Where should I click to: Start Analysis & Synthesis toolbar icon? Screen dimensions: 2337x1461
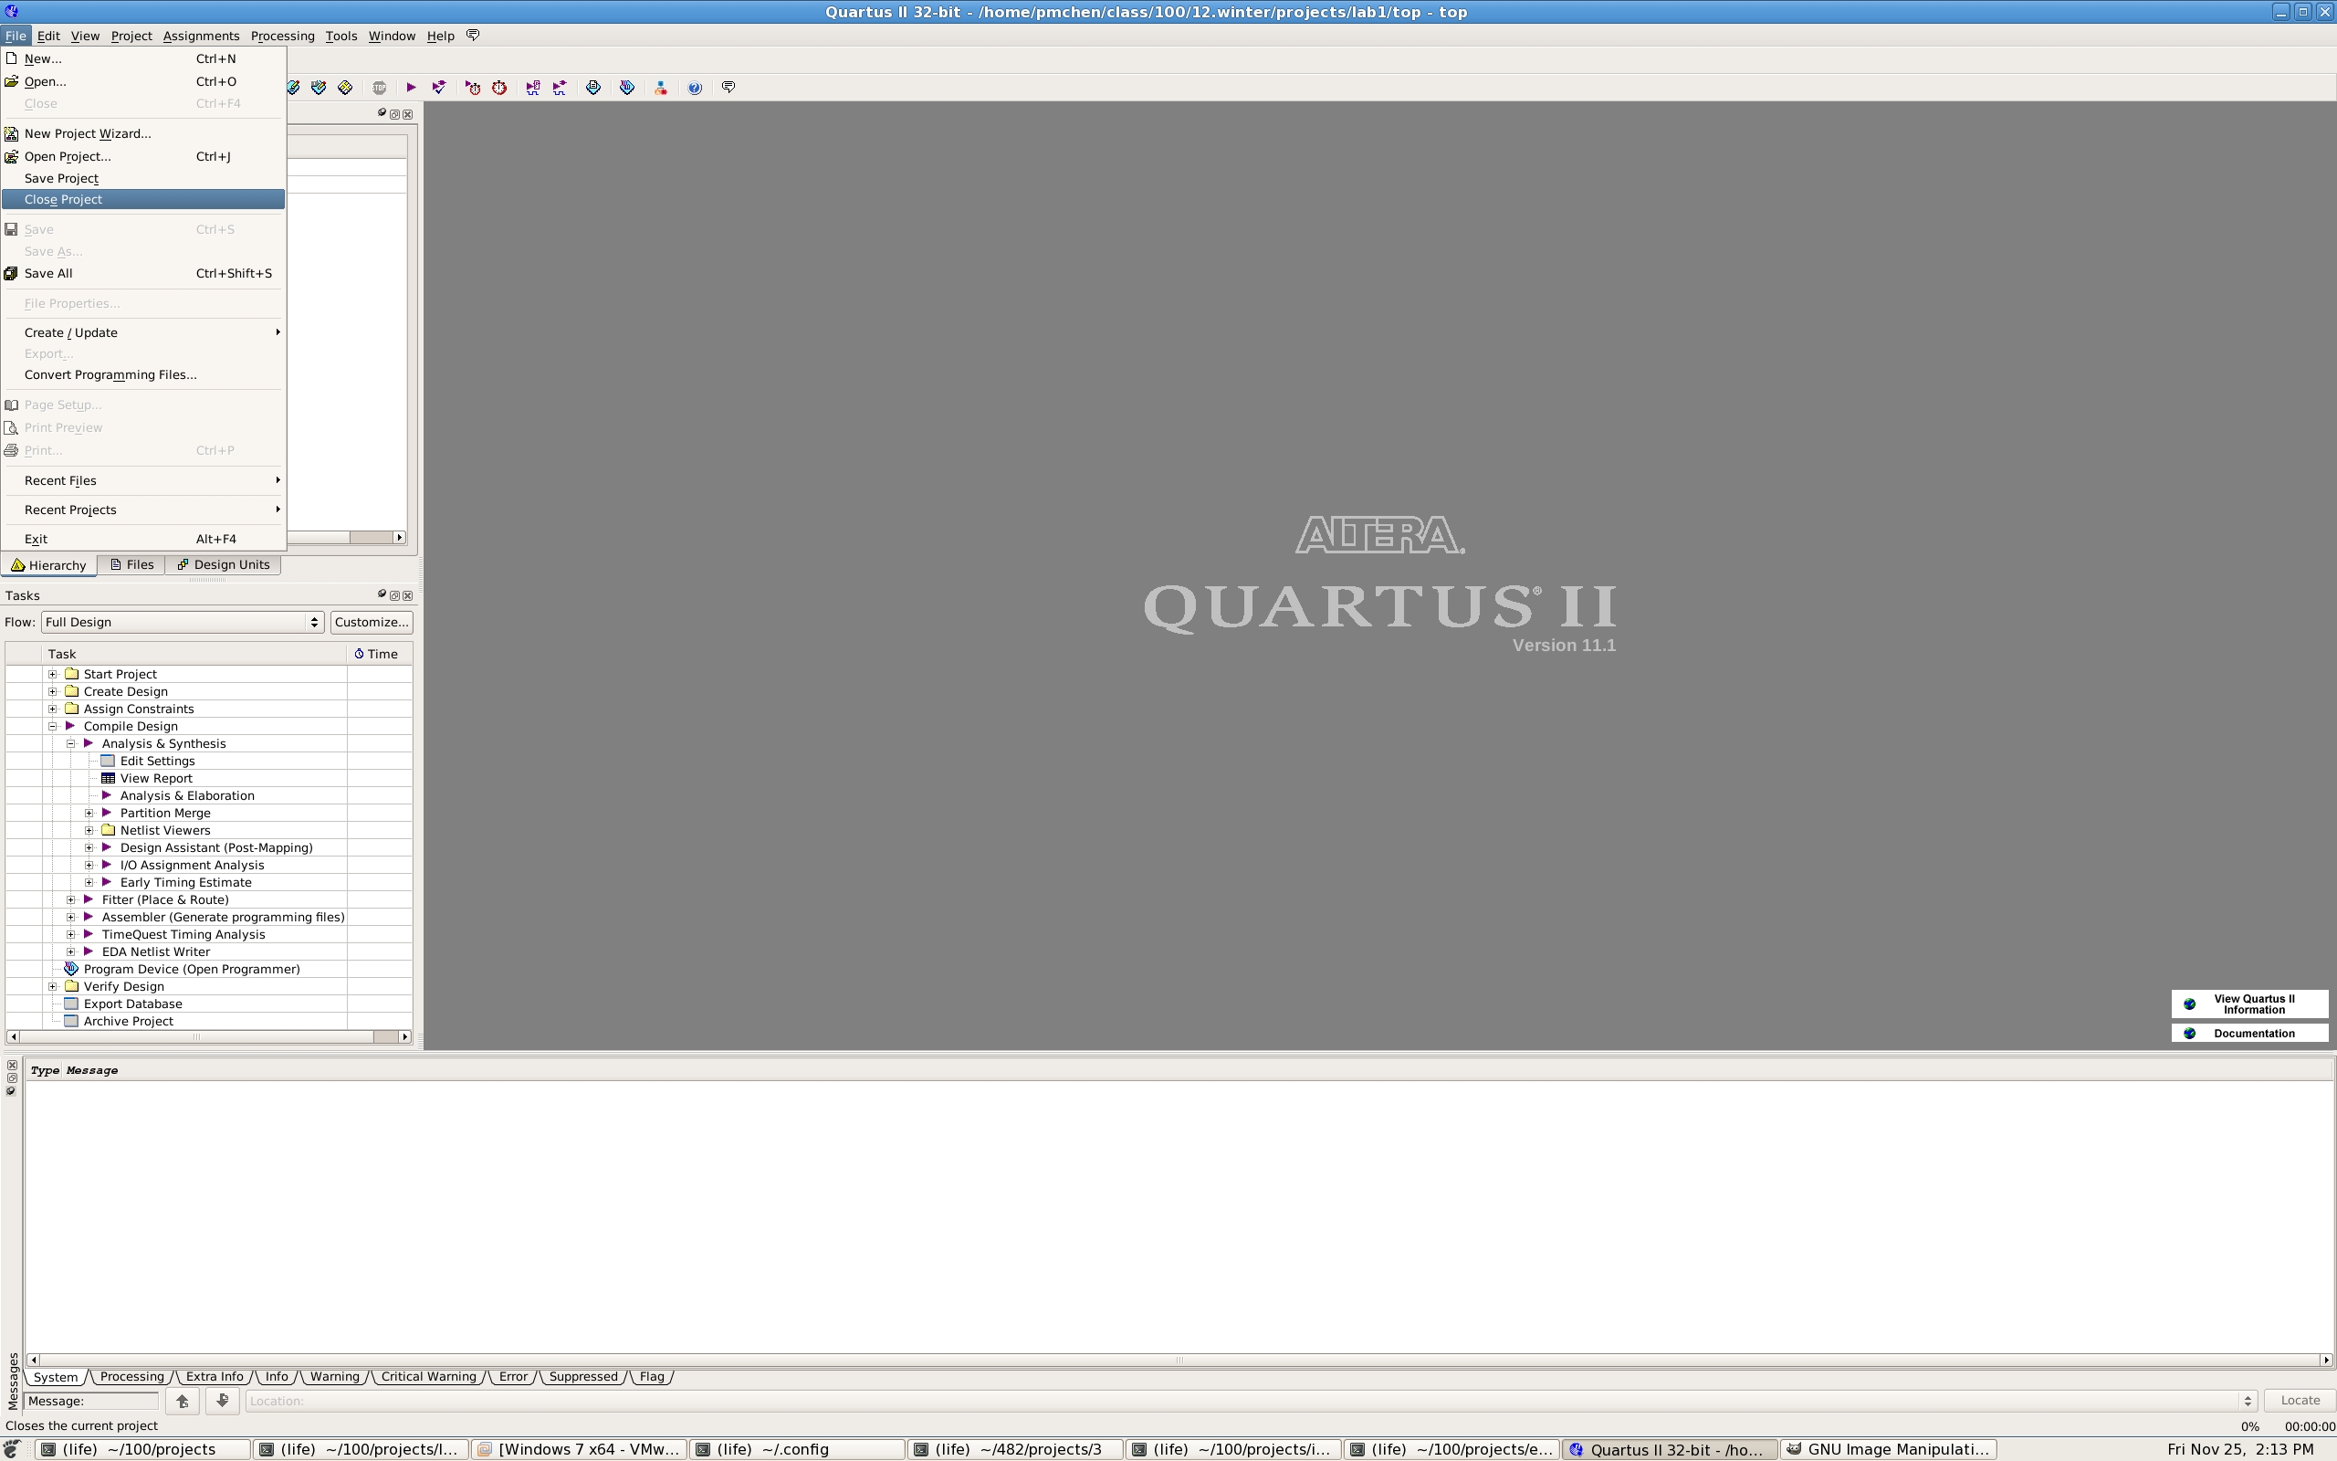[x=439, y=87]
